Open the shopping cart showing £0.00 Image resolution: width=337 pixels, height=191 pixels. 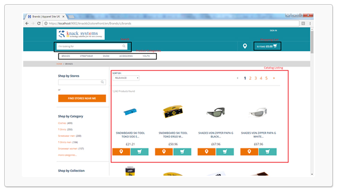[x=267, y=46]
